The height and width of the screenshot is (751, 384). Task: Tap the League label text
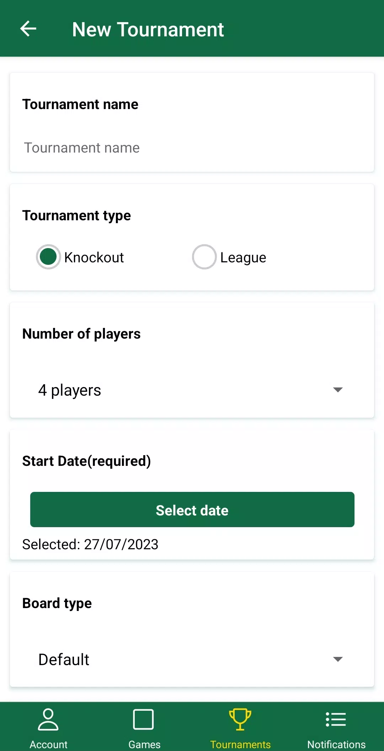243,258
